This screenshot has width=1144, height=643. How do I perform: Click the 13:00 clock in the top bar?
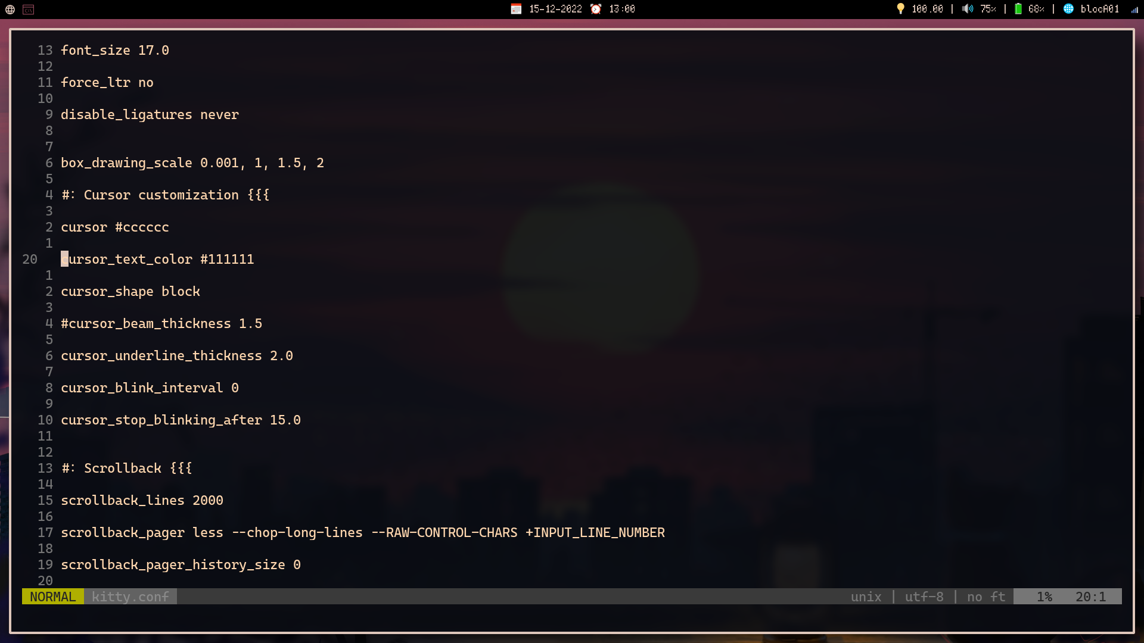[621, 9]
